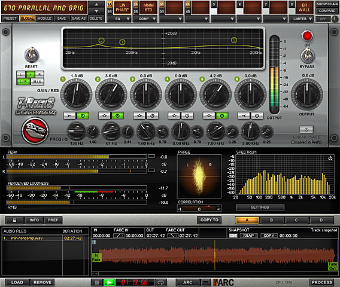
Task: Click EQ node 5 on the graph
Action: tap(233, 40)
